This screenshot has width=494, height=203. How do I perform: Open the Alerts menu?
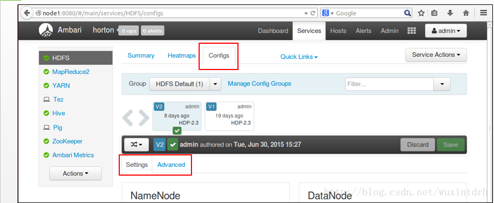pyautogui.click(x=364, y=31)
